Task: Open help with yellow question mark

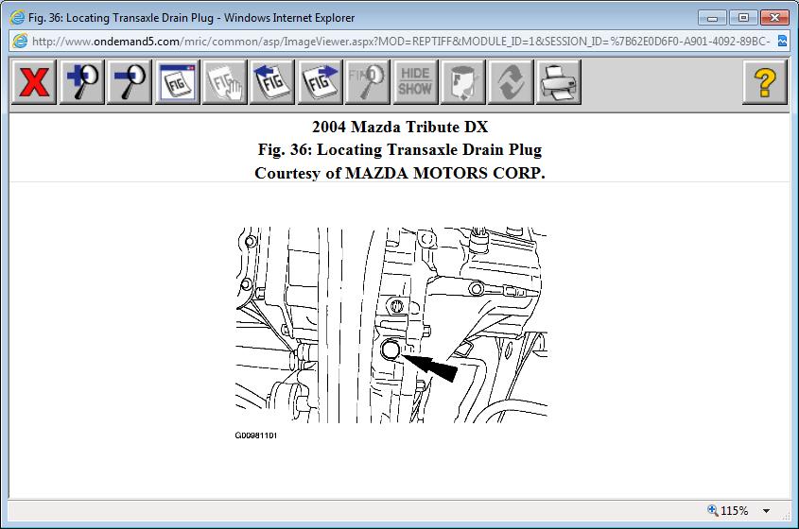Action: [765, 82]
